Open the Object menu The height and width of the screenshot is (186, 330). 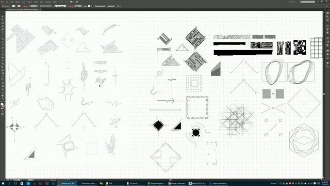18,2
